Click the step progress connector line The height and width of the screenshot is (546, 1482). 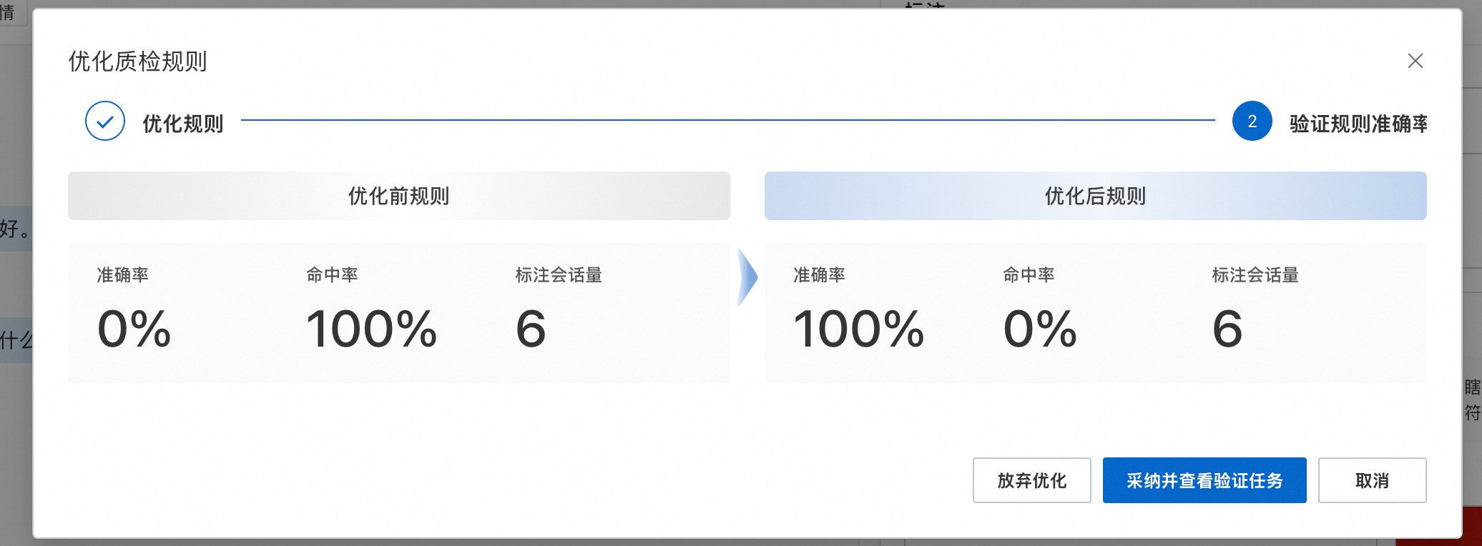[x=727, y=120]
